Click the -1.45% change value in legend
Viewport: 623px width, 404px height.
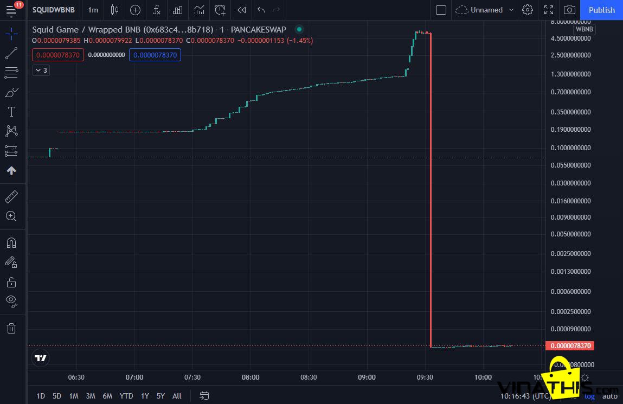coord(300,41)
